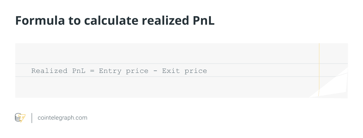Click the minus sign in the formula
Image resolution: width=363 pixels, height=138 pixels.
click(155, 71)
